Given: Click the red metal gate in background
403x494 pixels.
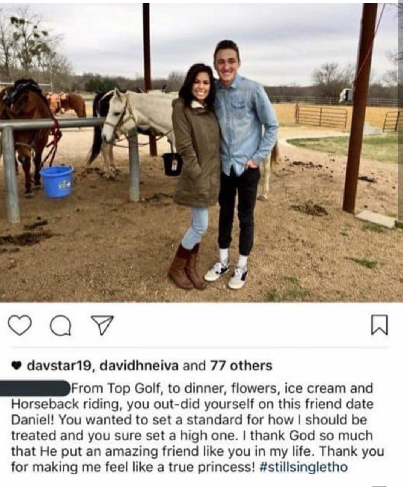Looking at the screenshot, I should (321, 116).
